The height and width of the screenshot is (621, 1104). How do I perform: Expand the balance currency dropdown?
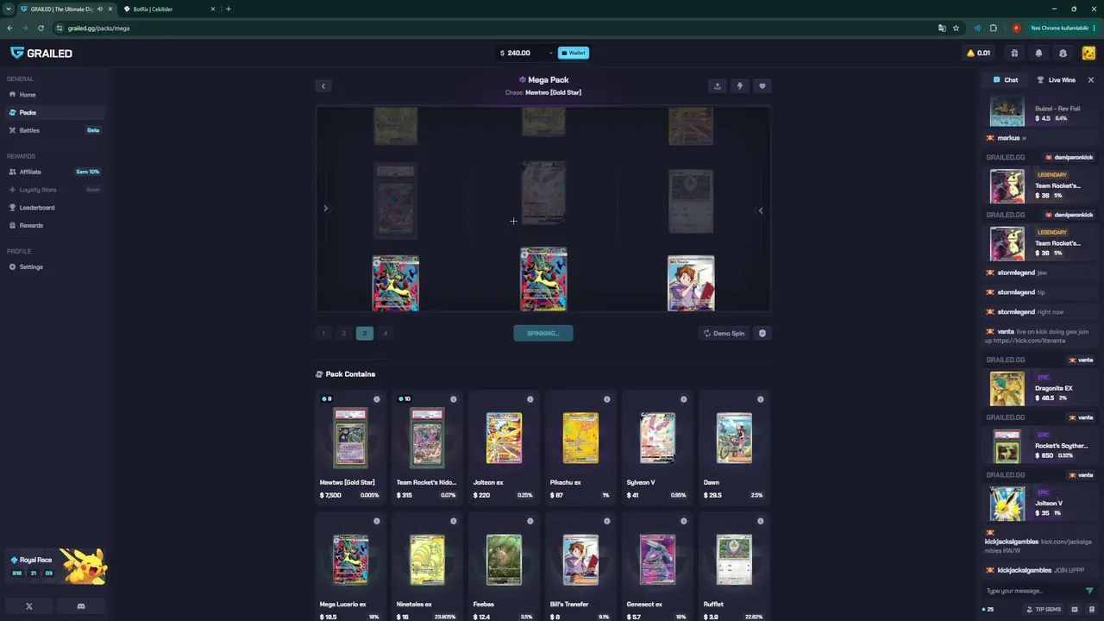[550, 53]
